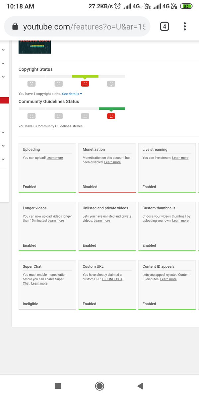The image size is (199, 398).
Task: Tap the Live streaming card title
Action: 155,150
